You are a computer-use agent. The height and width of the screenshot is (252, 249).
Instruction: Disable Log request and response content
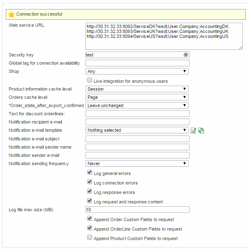(90, 201)
